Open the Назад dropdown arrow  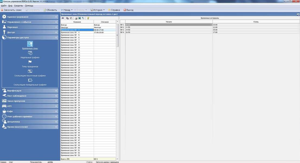[x=72, y=10]
